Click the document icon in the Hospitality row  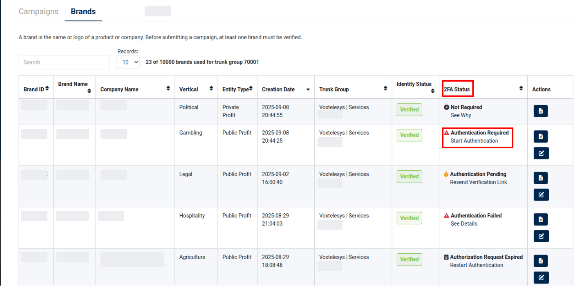pyautogui.click(x=541, y=219)
